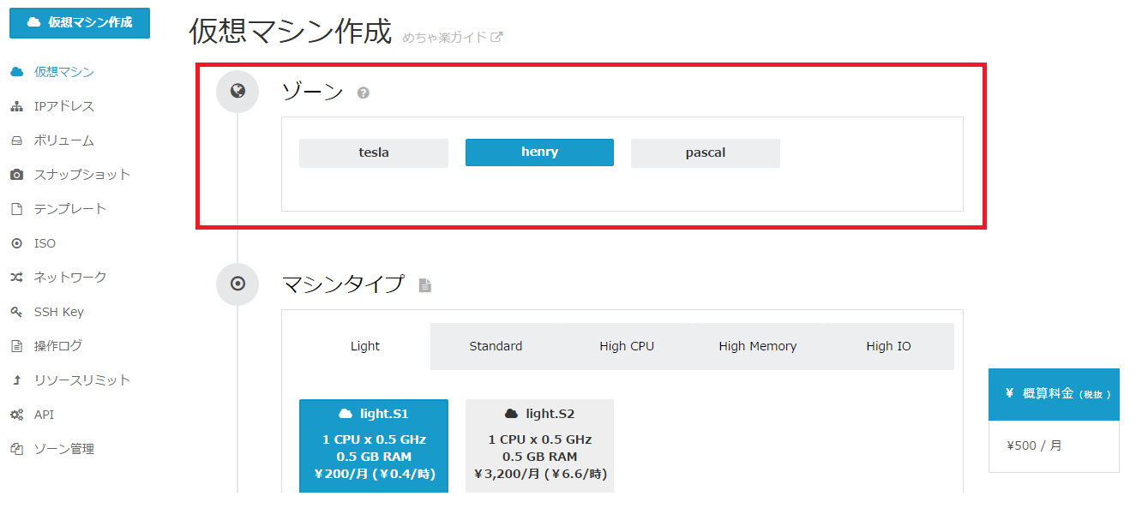Switch to the Standard tab
This screenshot has height=526, width=1136.
pyautogui.click(x=496, y=346)
